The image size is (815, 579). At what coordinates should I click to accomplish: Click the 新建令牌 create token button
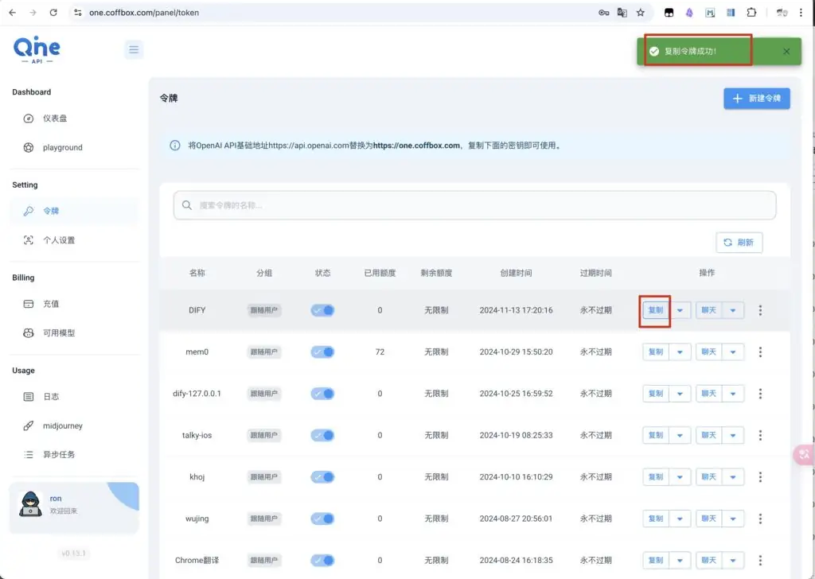pyautogui.click(x=756, y=99)
